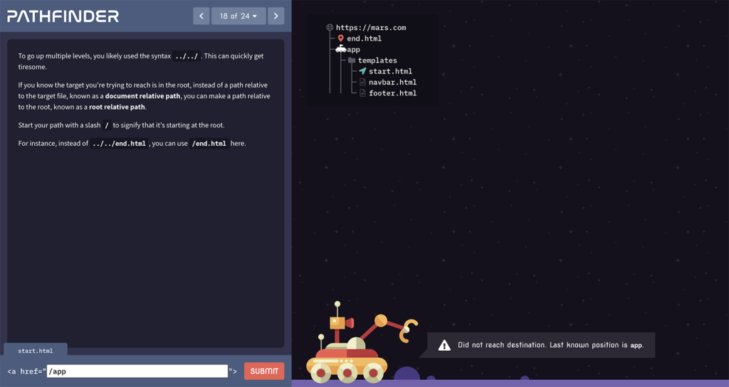Screen dimensions: 729x387
Task: Select the templates folder in the tree
Action: (377, 60)
